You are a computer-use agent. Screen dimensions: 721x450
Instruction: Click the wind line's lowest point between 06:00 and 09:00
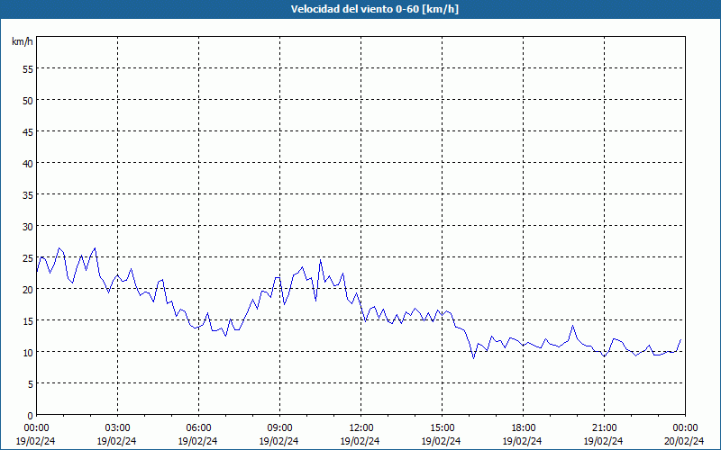point(226,336)
